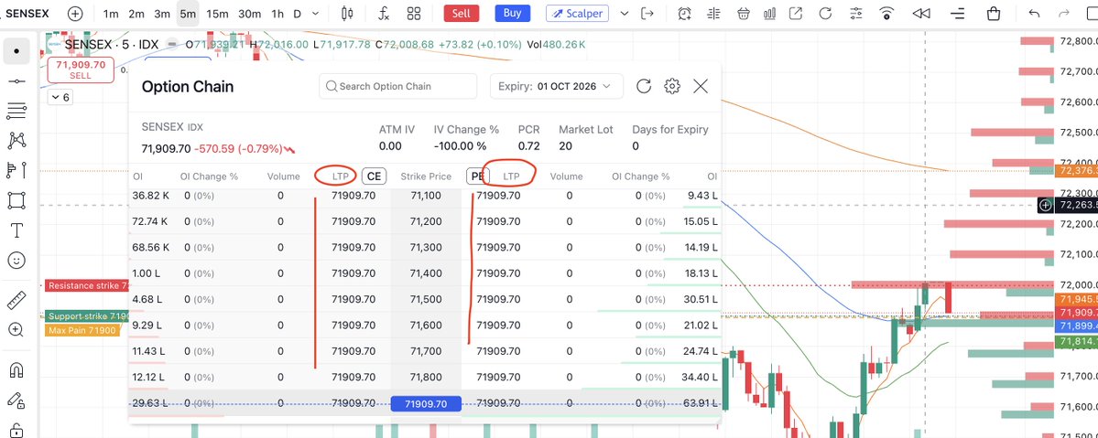The image size is (1098, 438).
Task: Toggle the CE column button
Action: point(374,176)
